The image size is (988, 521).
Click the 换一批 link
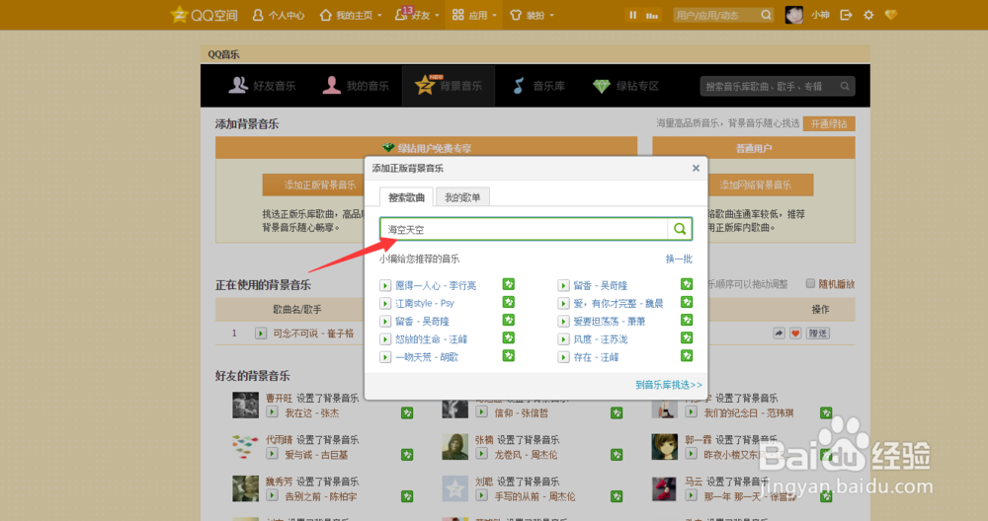(680, 259)
